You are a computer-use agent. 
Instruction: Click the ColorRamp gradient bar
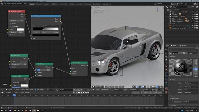click(x=46, y=29)
